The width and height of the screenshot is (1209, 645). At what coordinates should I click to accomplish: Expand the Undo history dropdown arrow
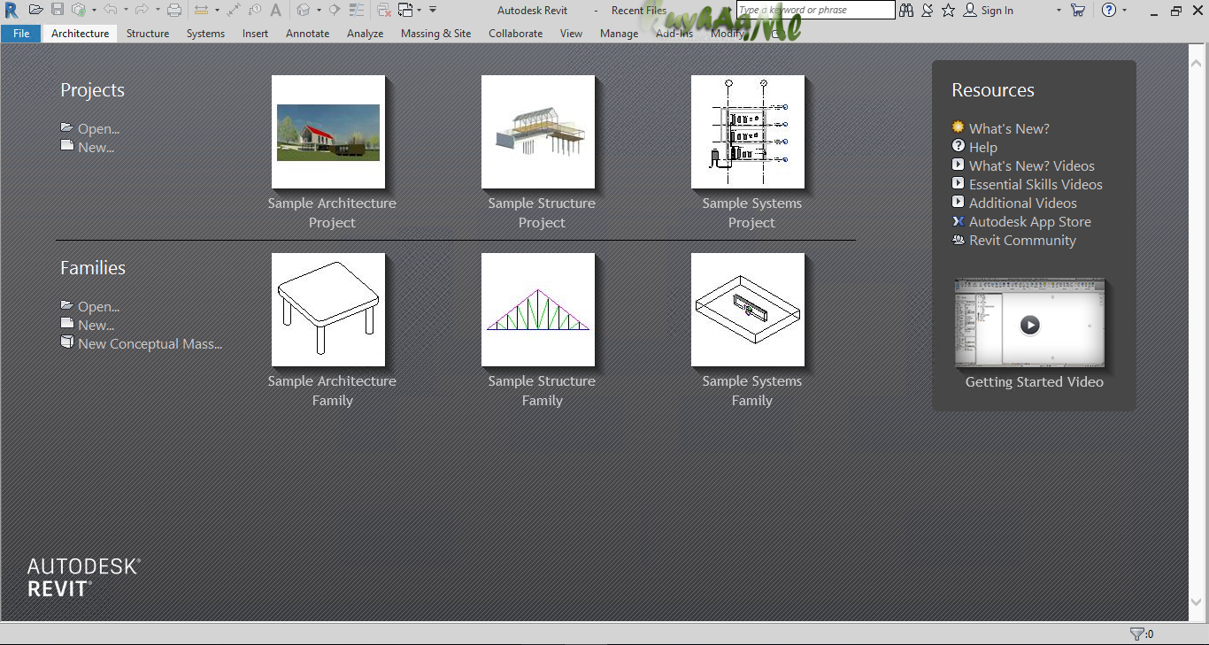click(126, 10)
